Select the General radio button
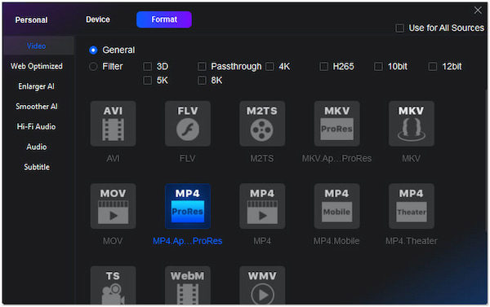 (x=93, y=50)
